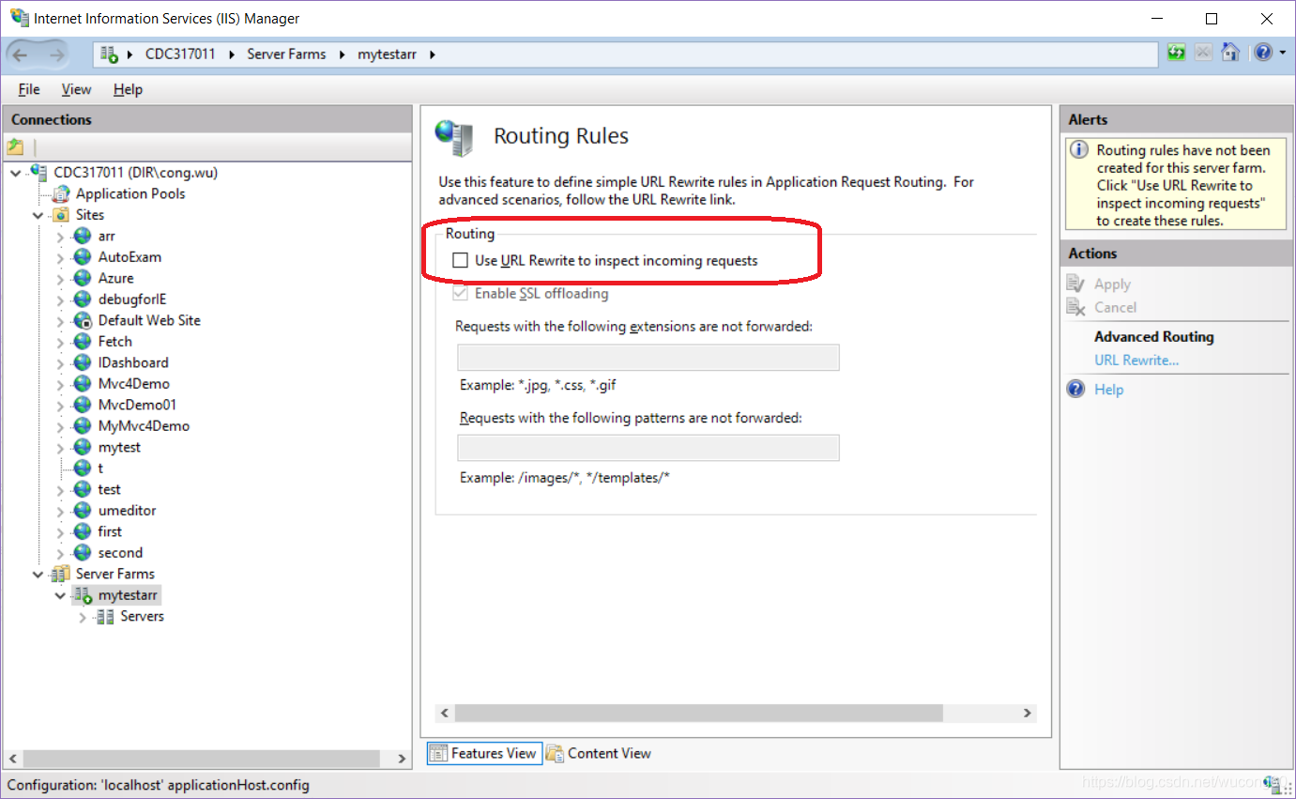Select the test site
Viewport: 1296px width, 799px height.
pos(109,490)
